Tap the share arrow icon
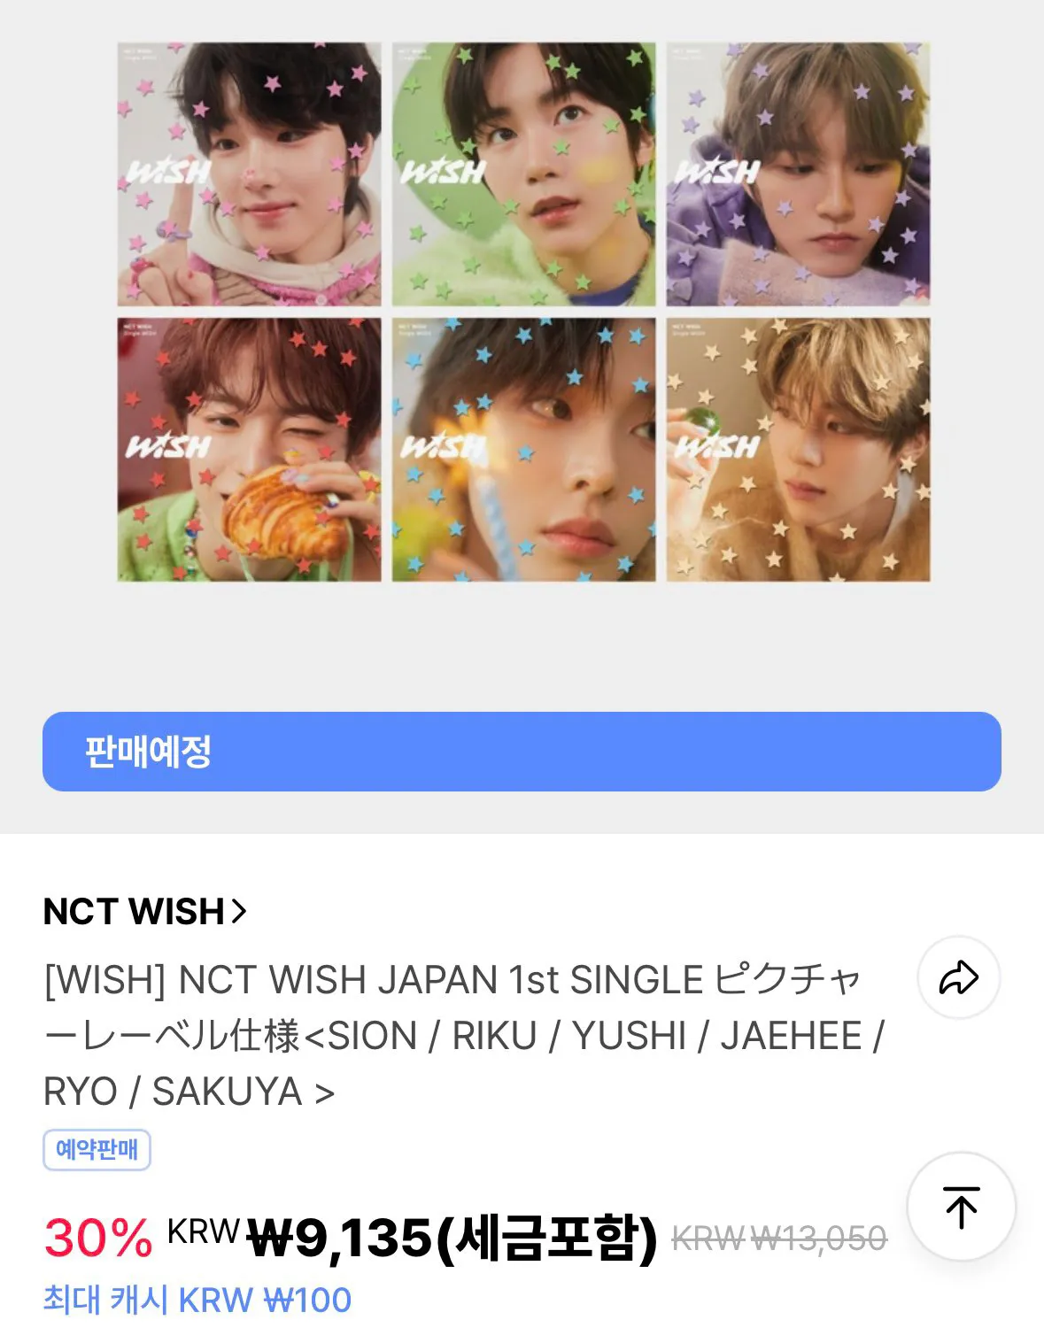Viewport: 1044px width, 1343px height. (x=958, y=977)
